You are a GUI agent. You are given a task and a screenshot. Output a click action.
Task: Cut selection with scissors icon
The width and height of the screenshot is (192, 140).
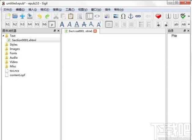pyautogui.click(x=56, y=16)
